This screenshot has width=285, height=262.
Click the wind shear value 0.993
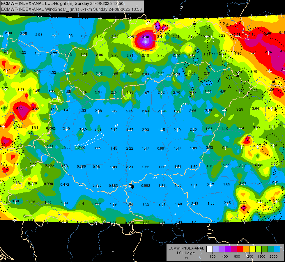click(146, 186)
